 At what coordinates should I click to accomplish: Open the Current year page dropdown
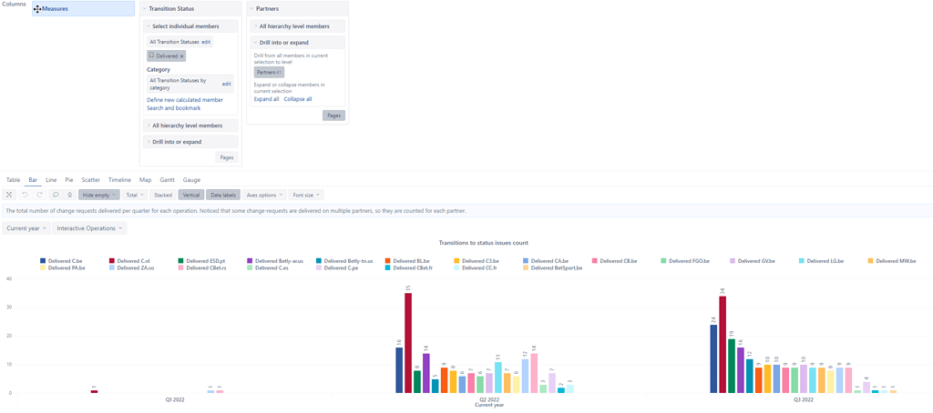coord(26,228)
